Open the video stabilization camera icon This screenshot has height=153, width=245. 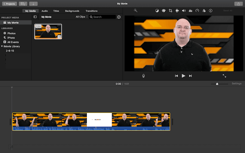[x=177, y=11]
